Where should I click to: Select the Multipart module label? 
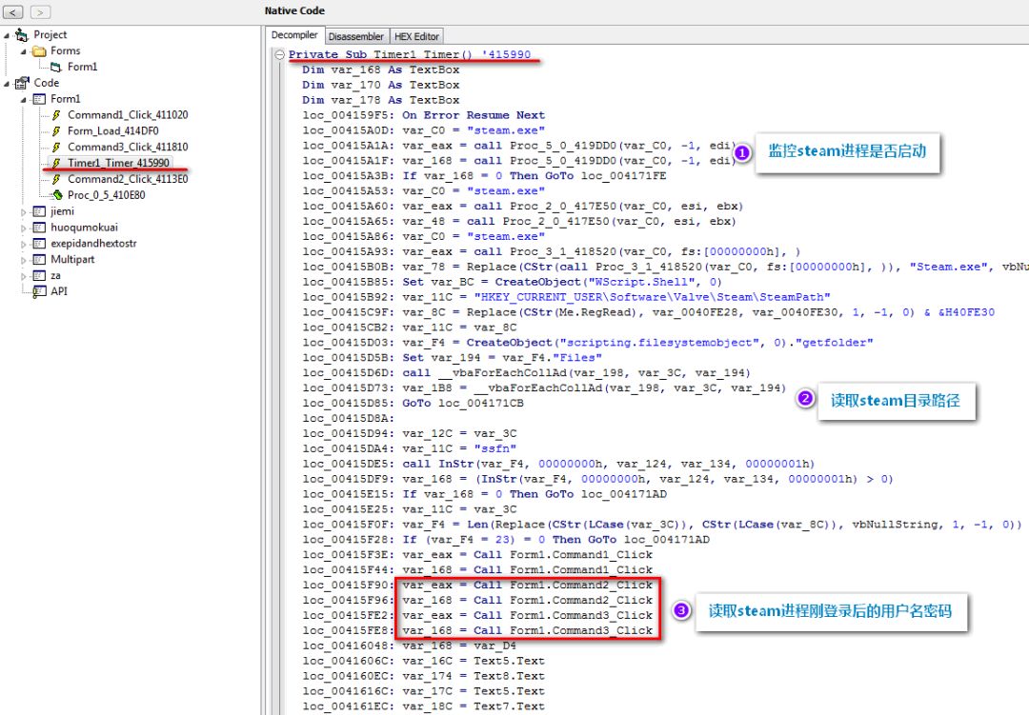click(72, 259)
